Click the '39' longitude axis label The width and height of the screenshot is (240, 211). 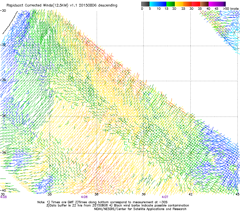click(143, 194)
